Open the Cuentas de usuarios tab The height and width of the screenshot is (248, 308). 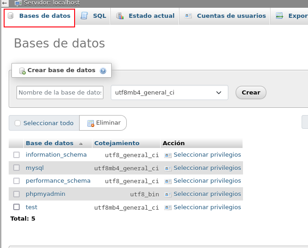click(231, 16)
